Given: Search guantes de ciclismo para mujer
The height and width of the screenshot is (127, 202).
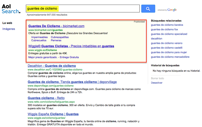Looking at the screenshot, I should point(169,52).
